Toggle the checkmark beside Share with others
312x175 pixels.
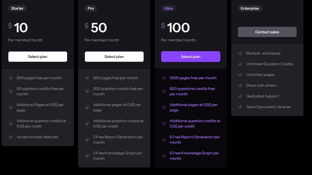(x=240, y=85)
